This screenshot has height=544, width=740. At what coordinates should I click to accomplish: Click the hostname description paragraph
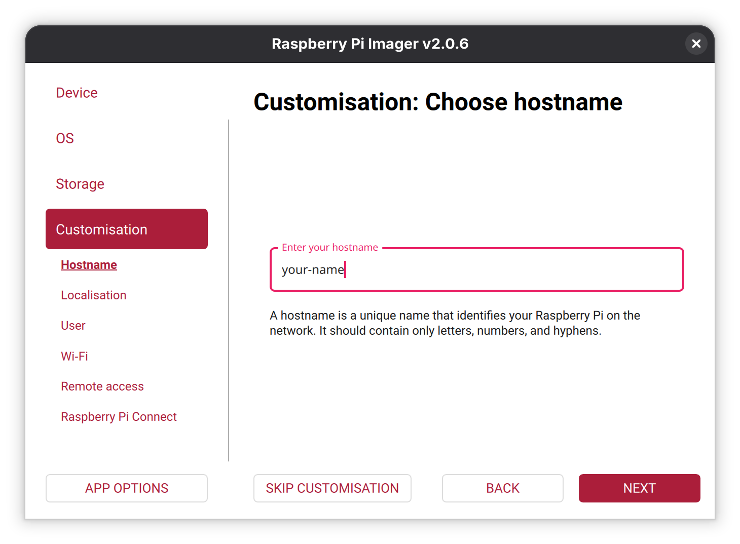click(455, 323)
